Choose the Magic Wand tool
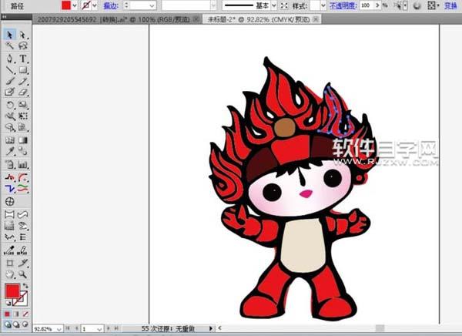Viewport: 462px width, 336px height. [10, 46]
